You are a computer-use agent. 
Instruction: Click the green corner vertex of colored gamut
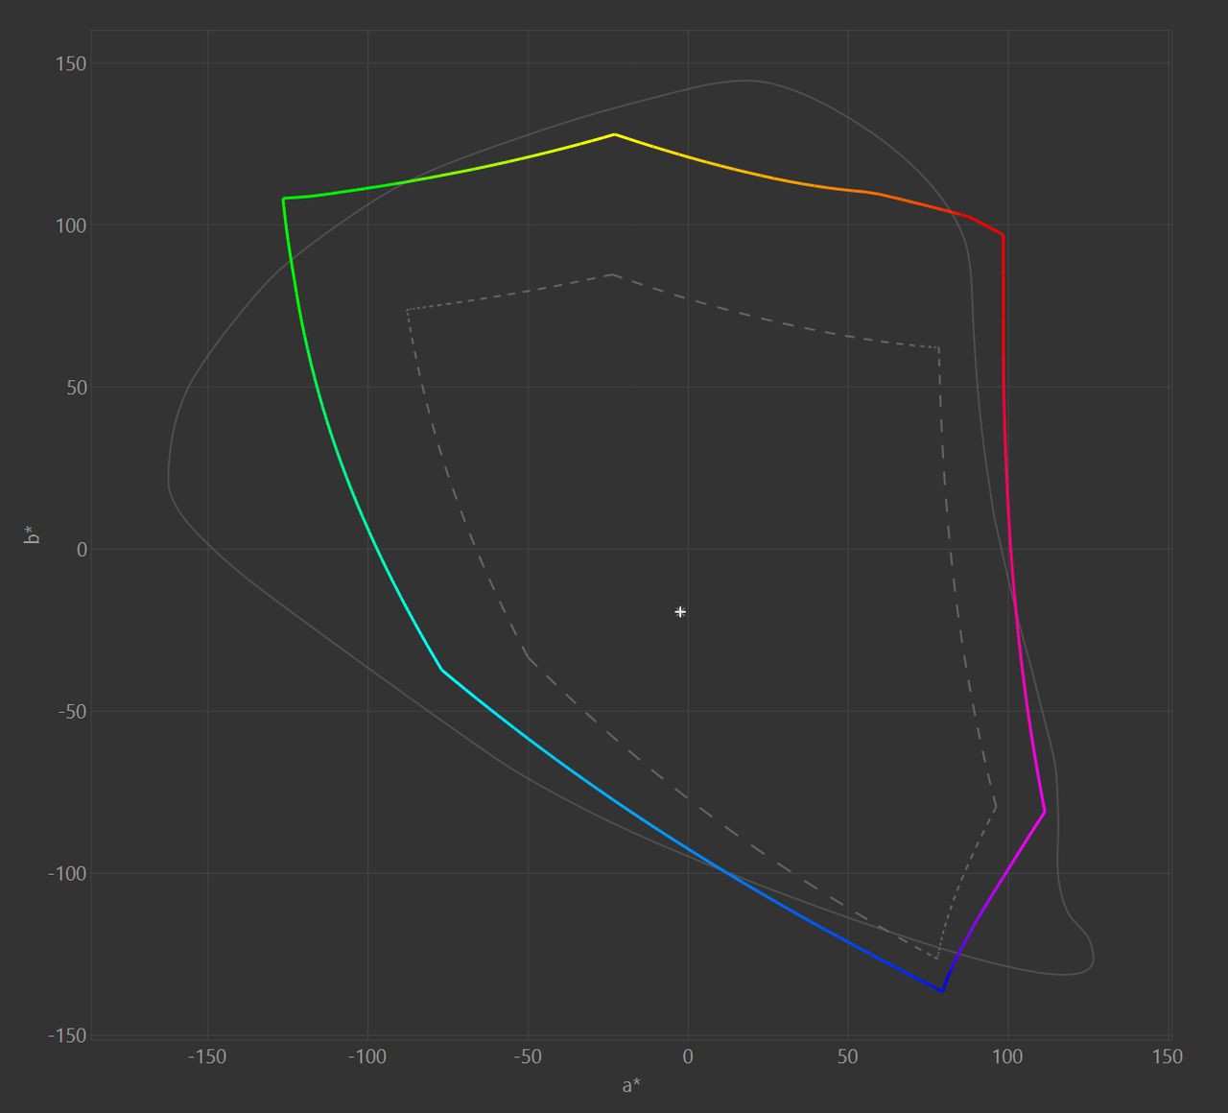[284, 199]
